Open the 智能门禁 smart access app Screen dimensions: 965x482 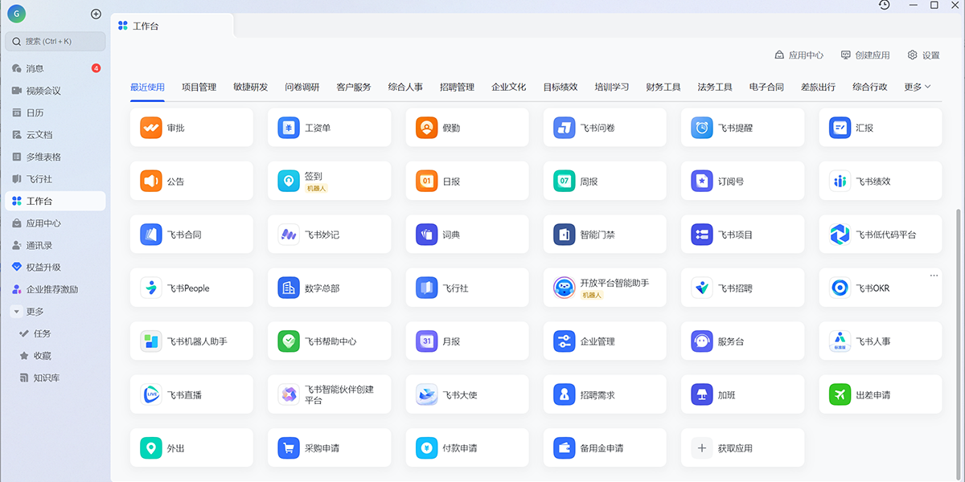pyautogui.click(x=605, y=234)
